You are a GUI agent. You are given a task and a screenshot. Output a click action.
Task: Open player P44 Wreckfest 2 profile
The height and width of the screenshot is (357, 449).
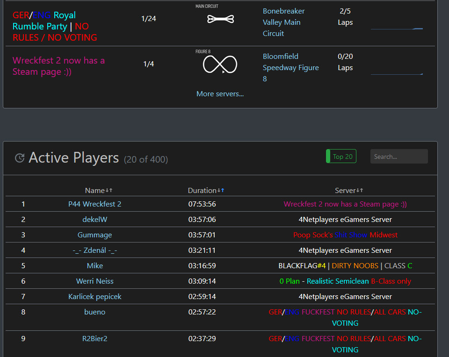point(95,204)
